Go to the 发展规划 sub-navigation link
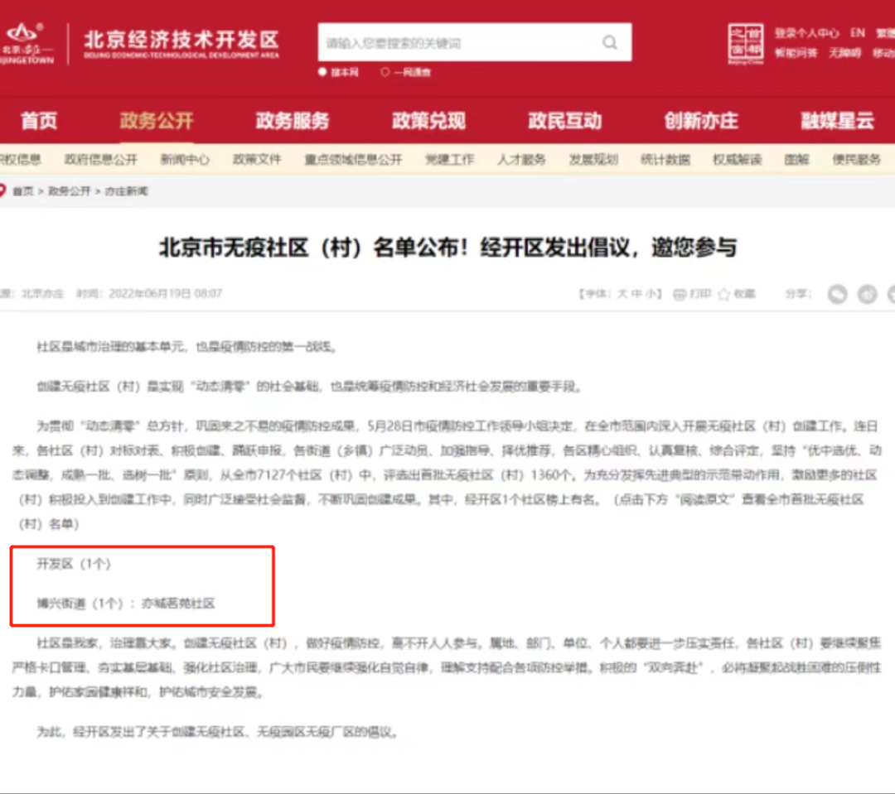 point(593,159)
